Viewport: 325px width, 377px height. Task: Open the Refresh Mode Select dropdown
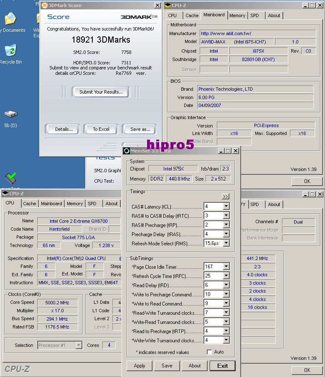[226, 243]
